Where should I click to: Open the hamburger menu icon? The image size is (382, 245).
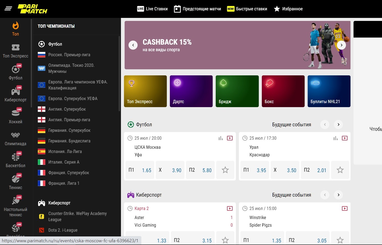click(x=8, y=9)
